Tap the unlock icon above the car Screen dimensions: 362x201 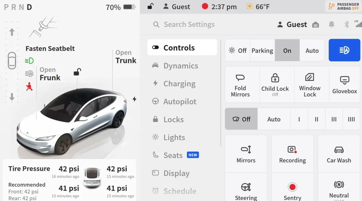click(77, 72)
